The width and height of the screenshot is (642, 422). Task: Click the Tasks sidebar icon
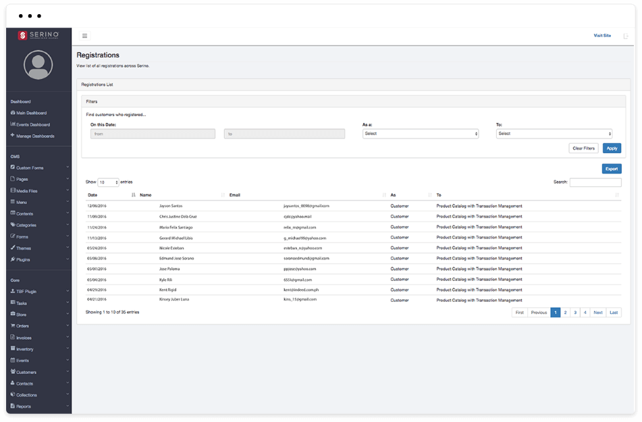point(13,302)
